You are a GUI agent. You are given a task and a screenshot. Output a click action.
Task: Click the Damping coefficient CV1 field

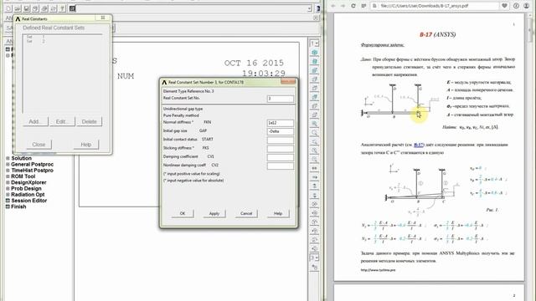click(x=280, y=157)
